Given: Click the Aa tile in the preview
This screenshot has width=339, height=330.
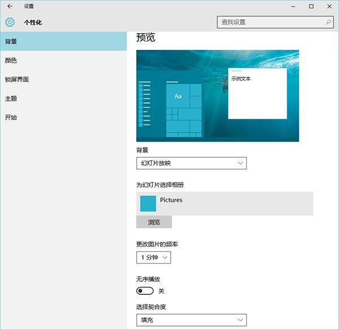Looking at the screenshot, I should [x=178, y=96].
